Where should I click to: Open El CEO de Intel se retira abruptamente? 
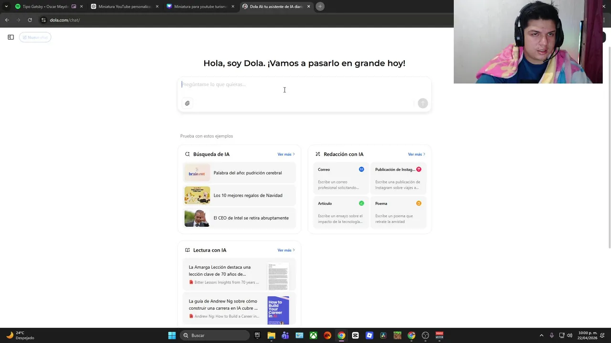pyautogui.click(x=239, y=218)
